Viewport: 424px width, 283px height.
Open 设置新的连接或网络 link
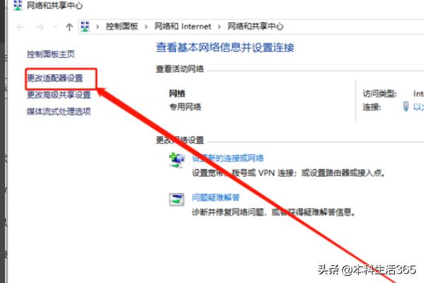tap(228, 158)
